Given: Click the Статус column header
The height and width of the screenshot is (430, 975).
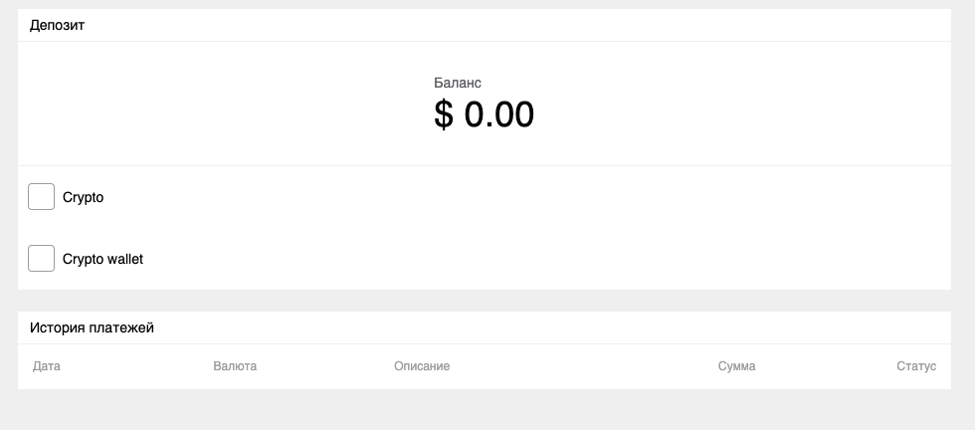Looking at the screenshot, I should point(916,366).
